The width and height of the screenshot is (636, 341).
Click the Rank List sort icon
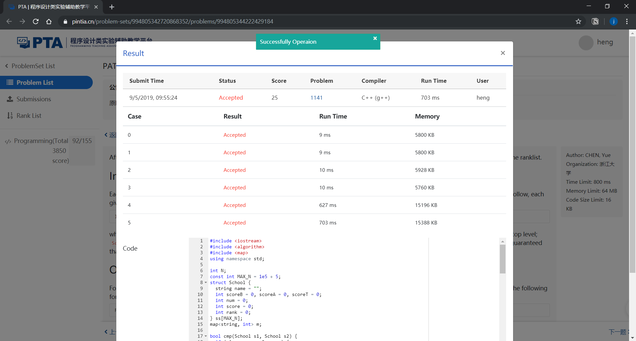point(10,116)
